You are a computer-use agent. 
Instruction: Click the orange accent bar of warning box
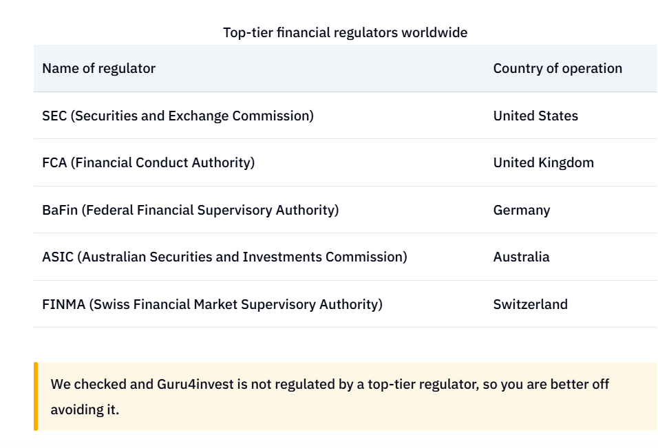click(36, 396)
